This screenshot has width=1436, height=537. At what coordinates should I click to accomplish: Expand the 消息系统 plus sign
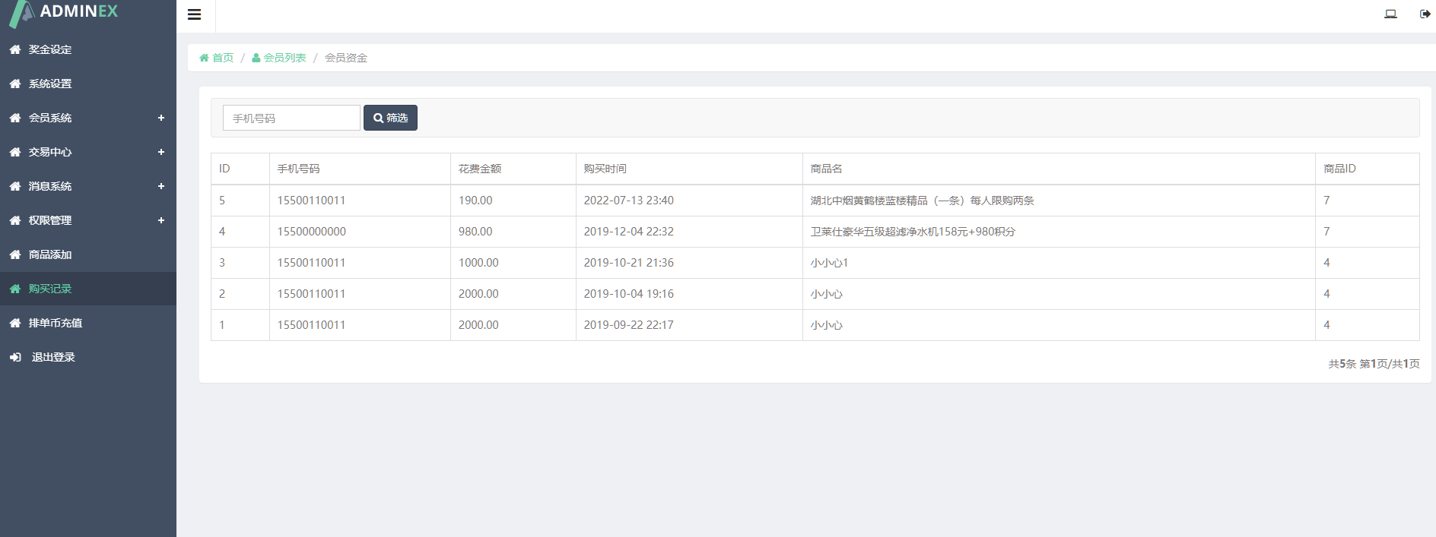[161, 186]
